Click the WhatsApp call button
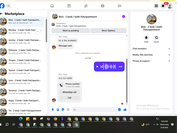The height and width of the screenshot is (133, 177). coord(69,92)
